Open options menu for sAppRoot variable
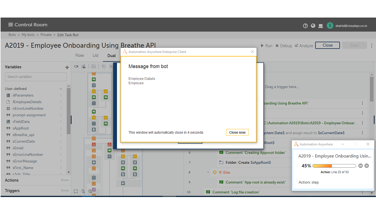The height and width of the screenshot is (211, 376). tap(61, 128)
